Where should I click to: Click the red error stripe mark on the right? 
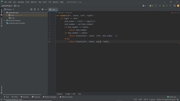(x=179, y=44)
